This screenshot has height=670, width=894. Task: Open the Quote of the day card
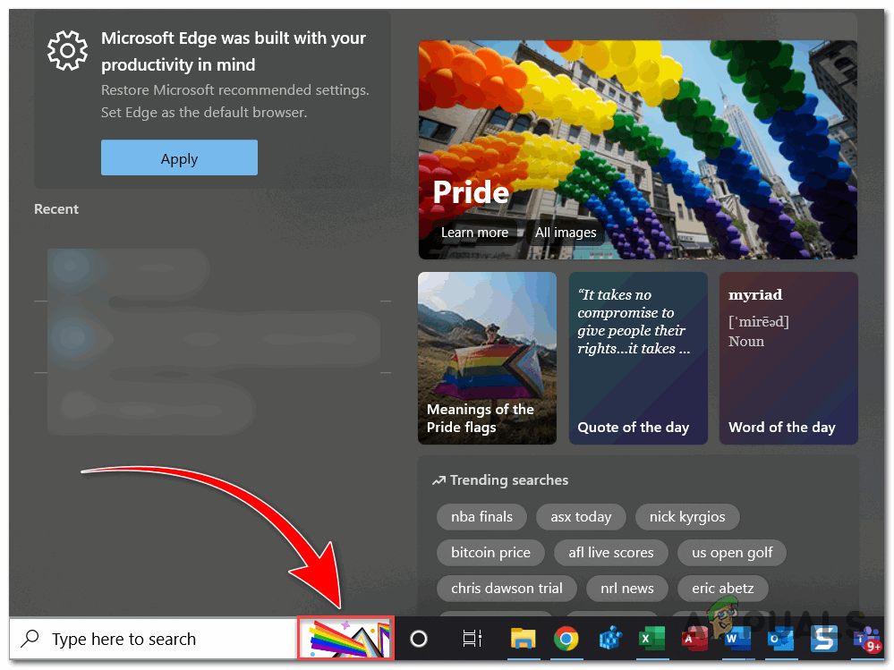point(638,358)
